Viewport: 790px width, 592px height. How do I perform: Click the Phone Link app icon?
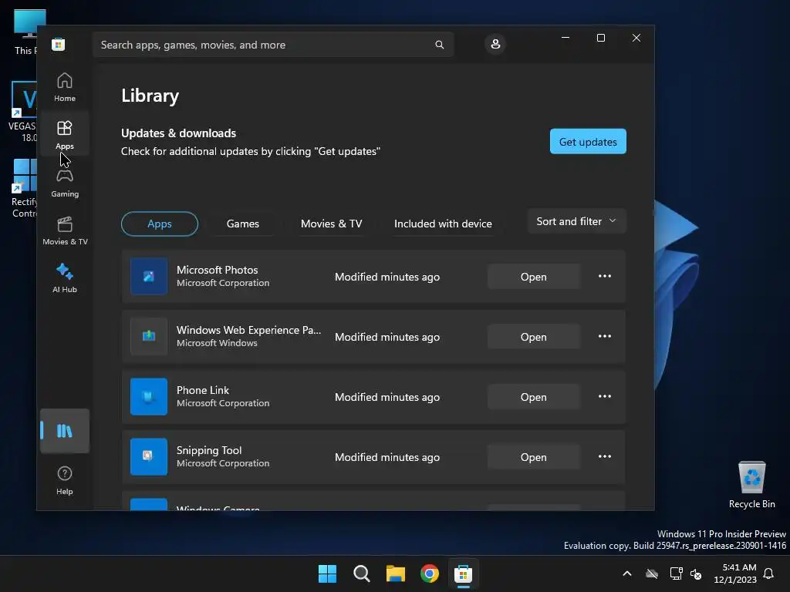149,397
